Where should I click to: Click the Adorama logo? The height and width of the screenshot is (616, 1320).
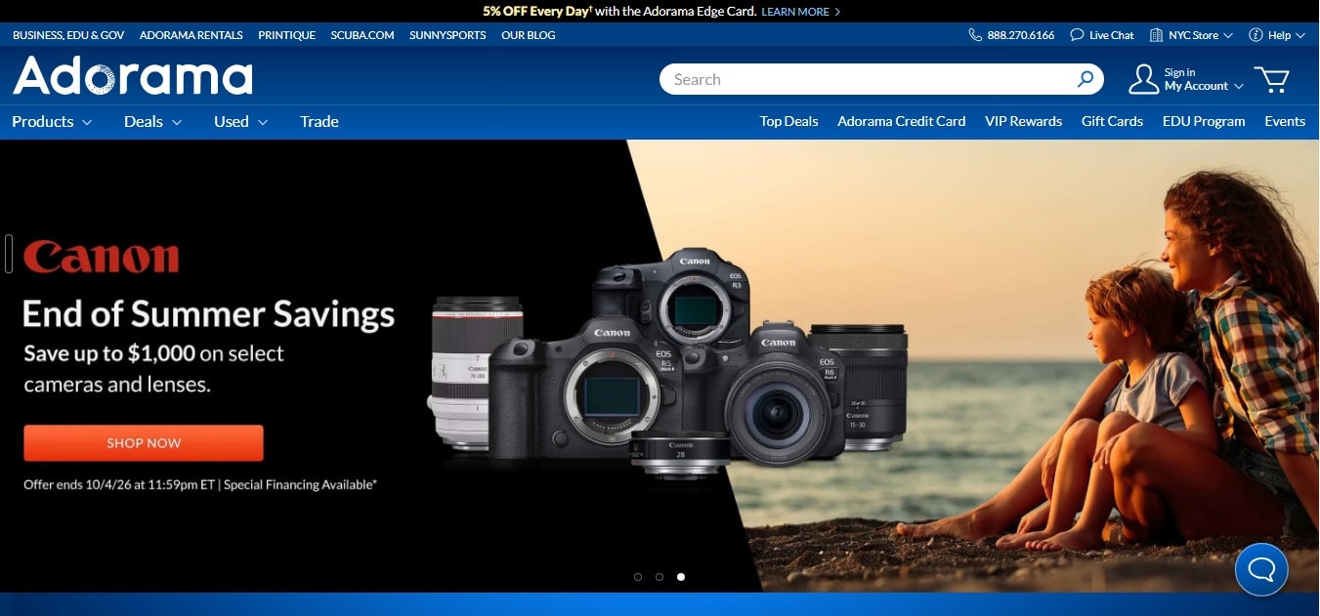tap(133, 76)
